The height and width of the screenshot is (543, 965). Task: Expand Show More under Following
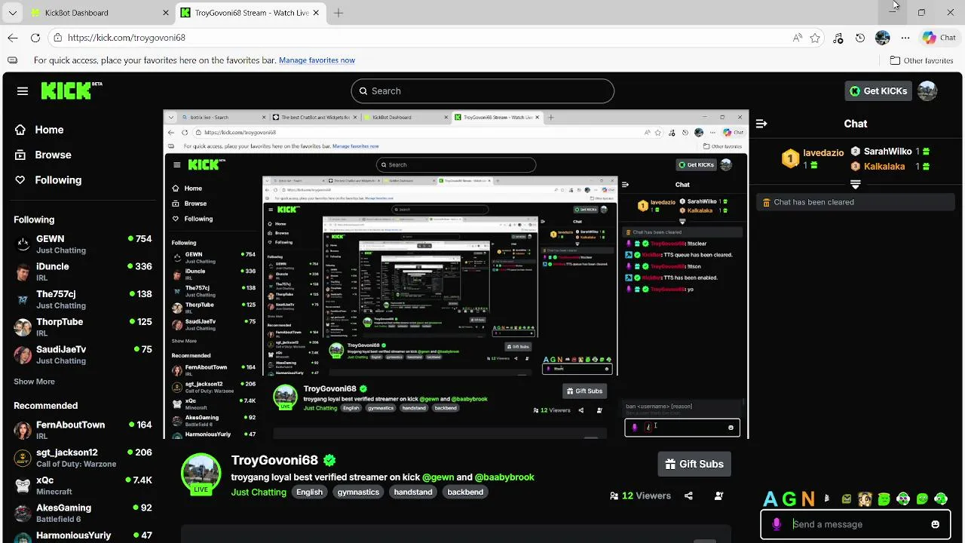click(x=34, y=382)
